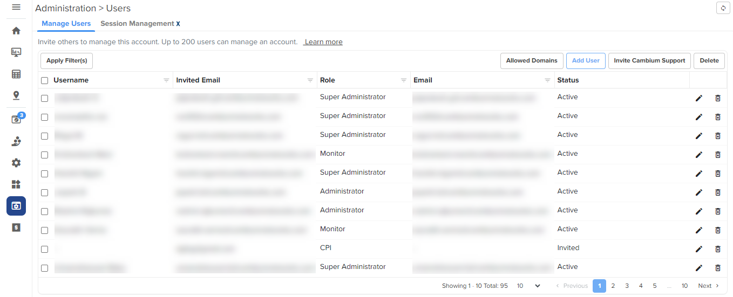Image resolution: width=733 pixels, height=297 pixels.
Task: Select the checkbox for the CPI row
Action: [45, 249]
